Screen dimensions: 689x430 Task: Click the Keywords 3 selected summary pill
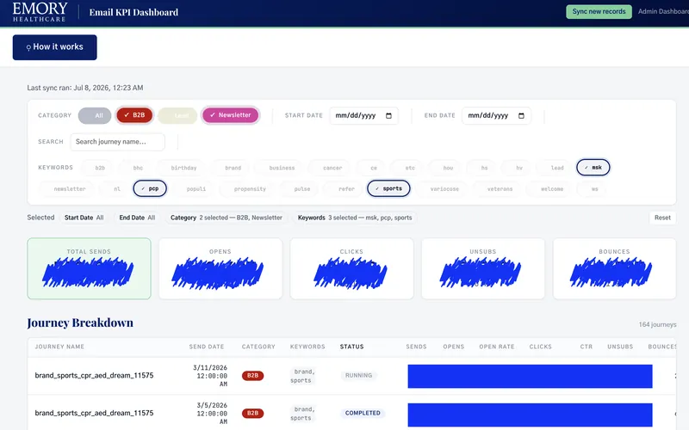point(355,218)
